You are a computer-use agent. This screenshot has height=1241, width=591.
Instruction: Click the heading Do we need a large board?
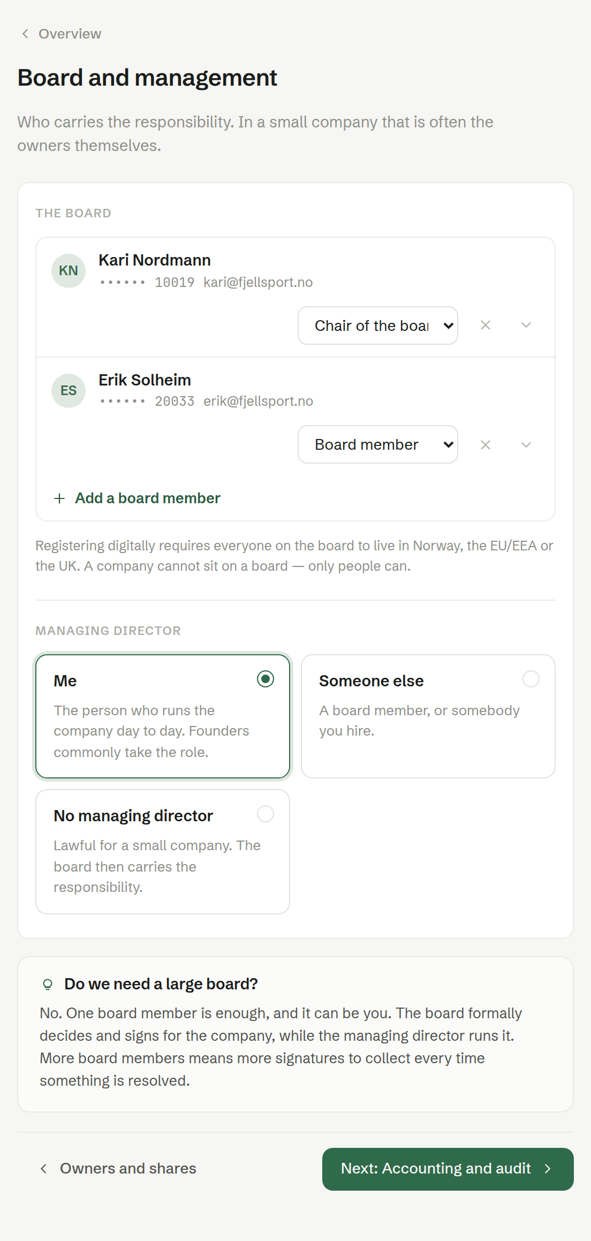point(161,984)
